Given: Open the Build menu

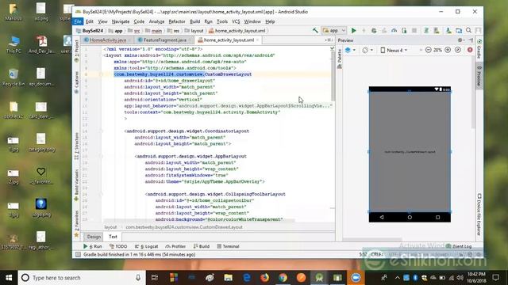Looking at the screenshot, I should pos(194,21).
